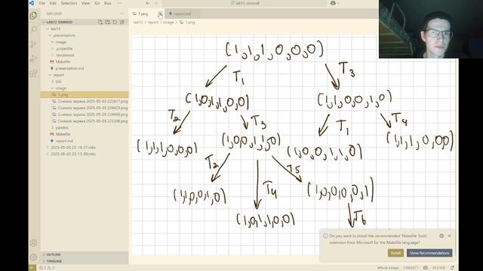Open screenshot file ending 224425.png
The image size is (483, 271).
(x=85, y=108)
